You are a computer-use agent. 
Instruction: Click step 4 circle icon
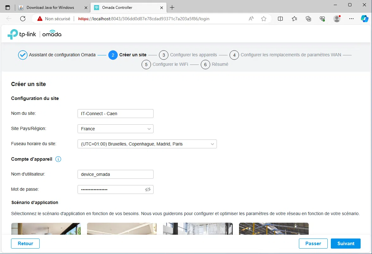[234, 55]
